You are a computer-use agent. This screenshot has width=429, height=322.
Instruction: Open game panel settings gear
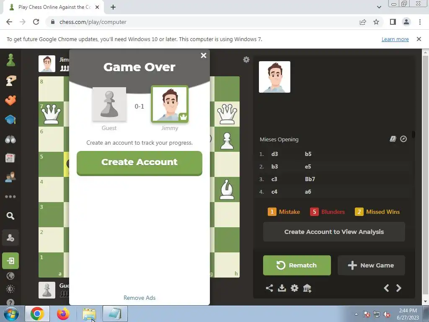coord(295,288)
